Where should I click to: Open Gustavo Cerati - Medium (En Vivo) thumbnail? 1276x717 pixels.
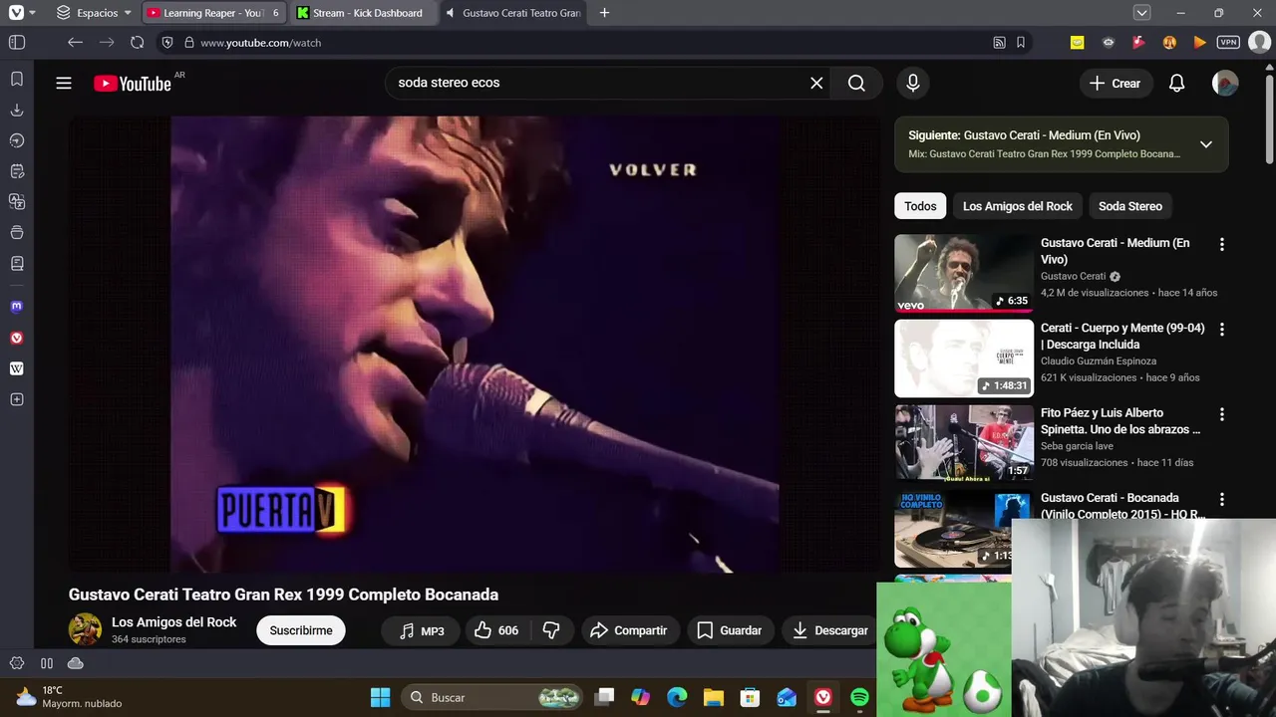[x=964, y=273]
